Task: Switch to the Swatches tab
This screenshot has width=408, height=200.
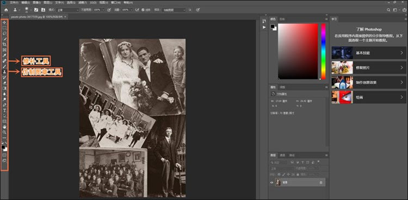Action: click(282, 19)
